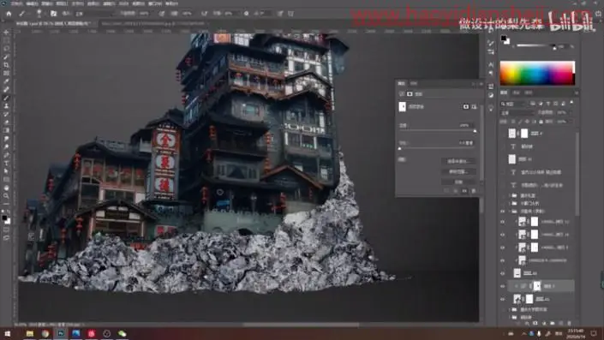Open layer filter kind dropdown
This screenshot has height=340, width=604.
pos(513,104)
